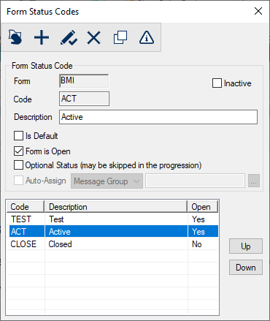Add a new status code with plus icon
This screenshot has height=321, width=270.
[x=42, y=37]
